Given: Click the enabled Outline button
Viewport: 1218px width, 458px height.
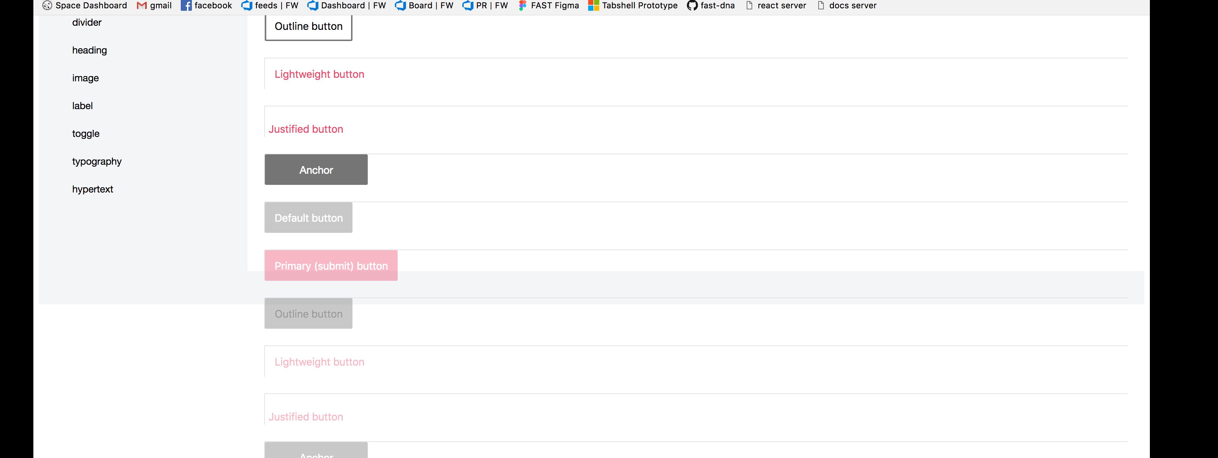Looking at the screenshot, I should [x=308, y=27].
